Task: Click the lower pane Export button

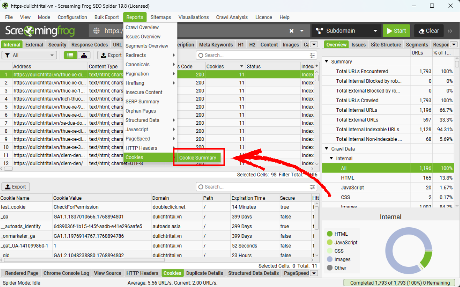Action: (16, 187)
